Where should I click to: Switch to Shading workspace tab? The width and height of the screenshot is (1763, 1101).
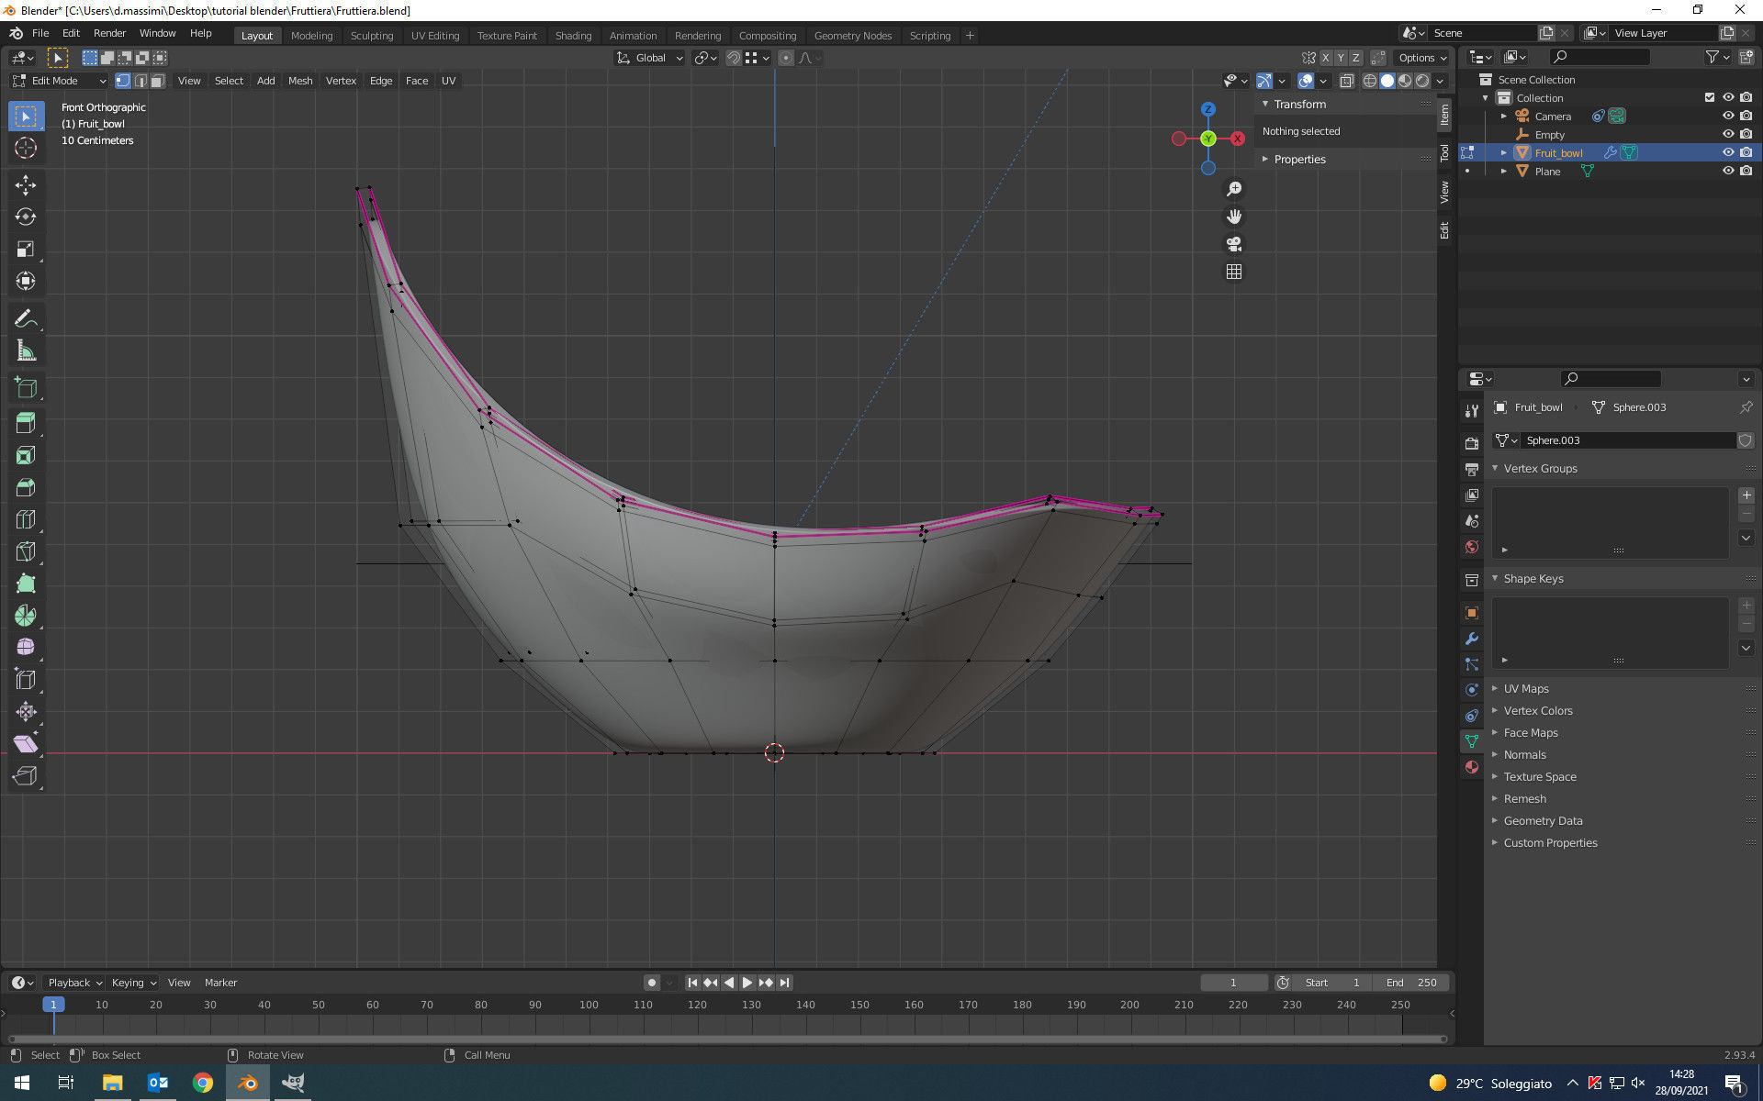click(x=573, y=36)
